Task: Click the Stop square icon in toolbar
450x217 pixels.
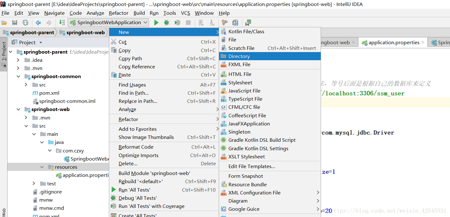Action: 188,23
